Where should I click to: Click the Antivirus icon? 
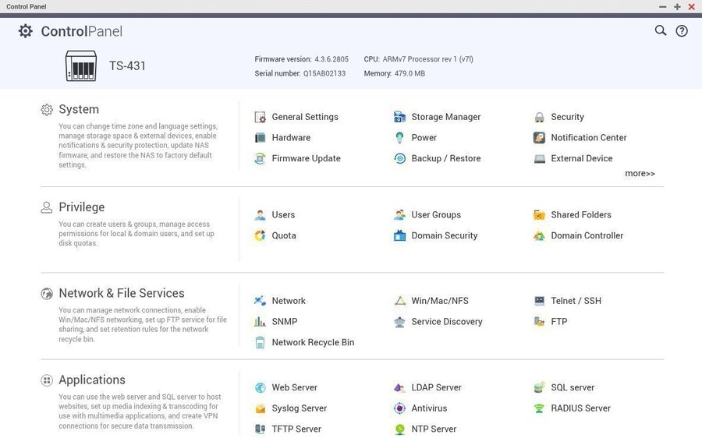point(399,408)
